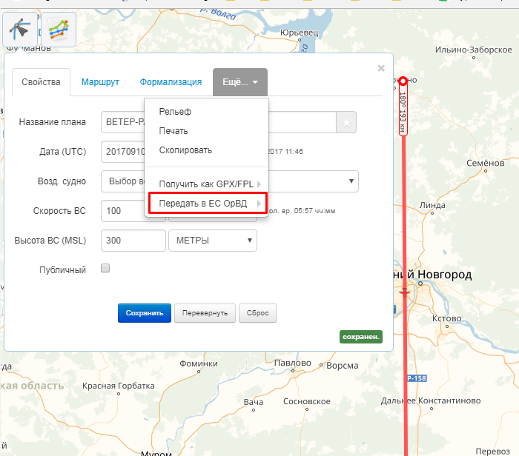Screen dimensions: 519x456
Task: Select Печать from the dropdown menu
Action: pos(173,131)
